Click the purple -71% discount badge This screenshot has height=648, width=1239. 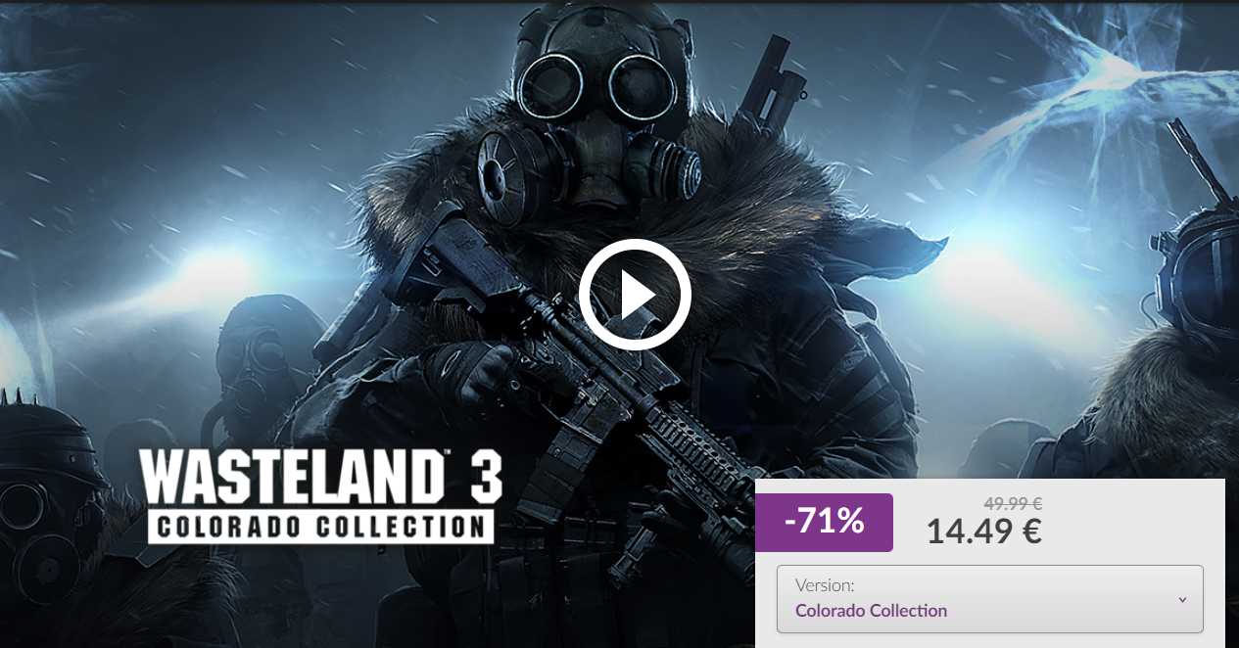(x=824, y=522)
